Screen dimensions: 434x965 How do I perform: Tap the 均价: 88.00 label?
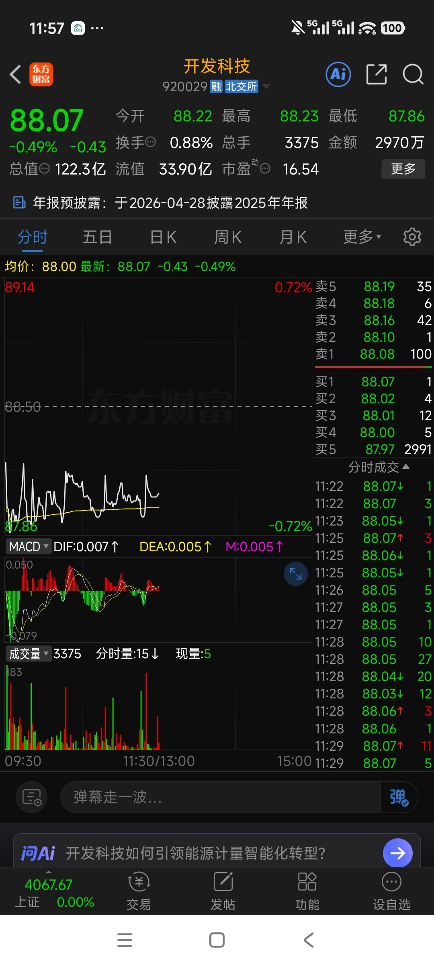pyautogui.click(x=40, y=266)
